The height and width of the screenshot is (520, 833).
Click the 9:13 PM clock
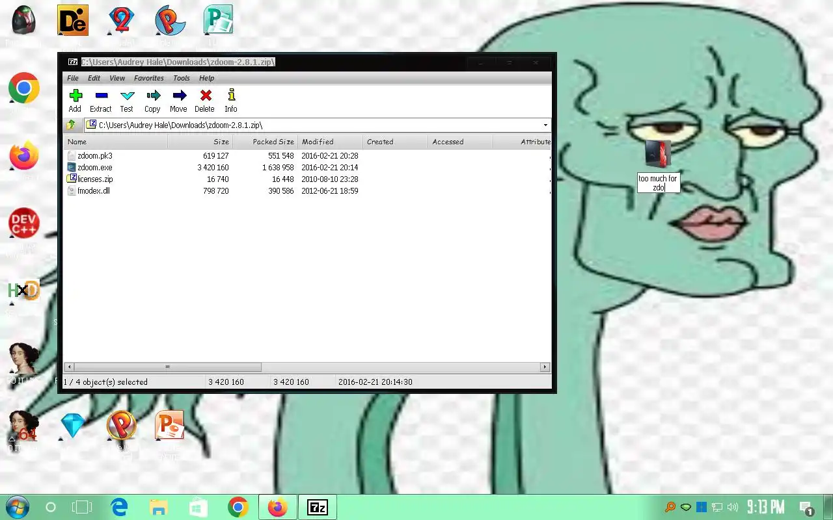765,507
